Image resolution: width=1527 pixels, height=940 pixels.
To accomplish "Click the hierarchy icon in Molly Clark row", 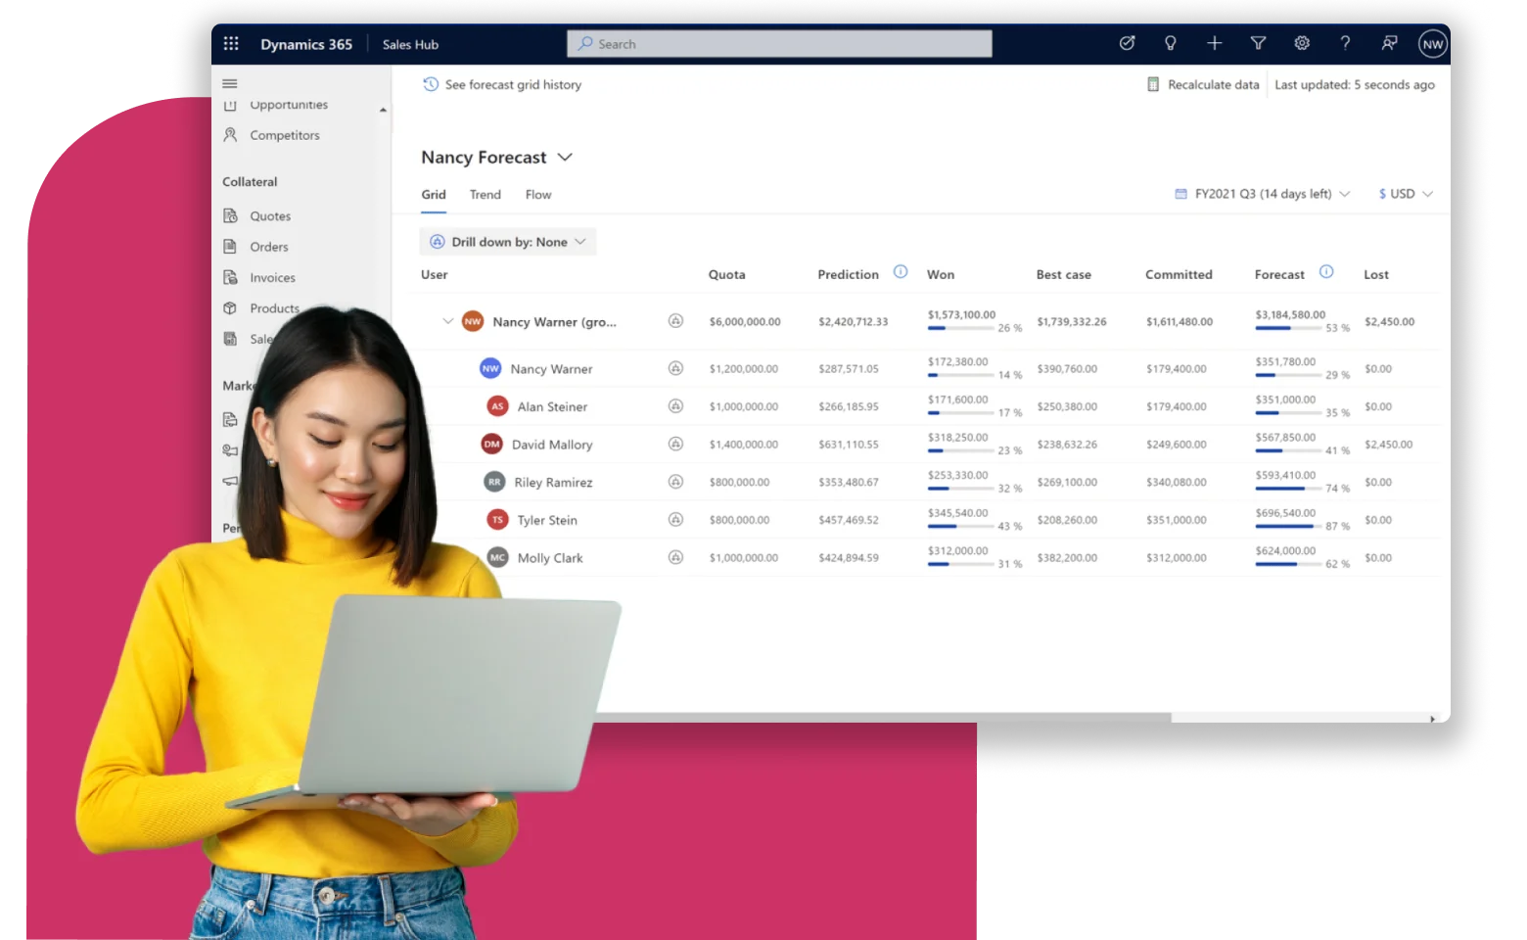I will [x=675, y=557].
